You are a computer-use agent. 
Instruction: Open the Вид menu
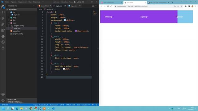coord(30,2)
